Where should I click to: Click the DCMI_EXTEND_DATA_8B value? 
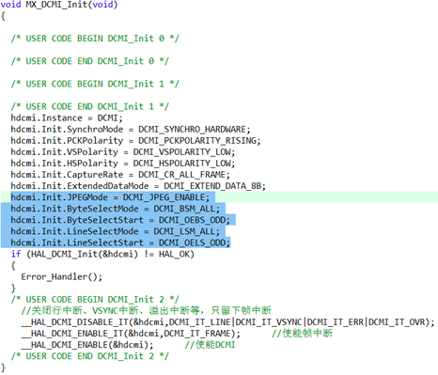213,186
